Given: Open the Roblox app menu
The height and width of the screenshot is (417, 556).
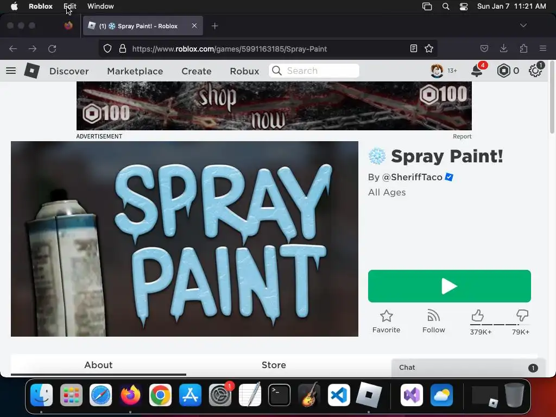Looking at the screenshot, I should [41, 6].
